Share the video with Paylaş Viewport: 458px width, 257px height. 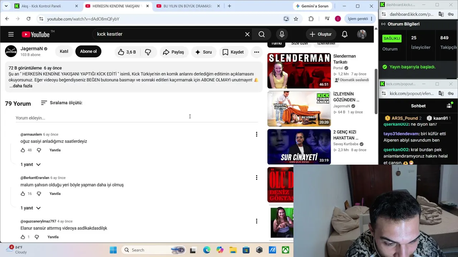(x=173, y=52)
